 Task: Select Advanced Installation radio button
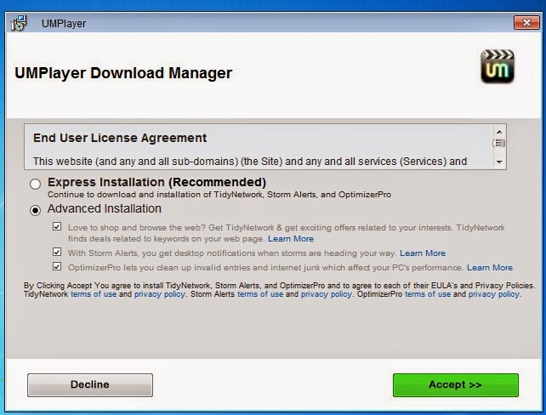pyautogui.click(x=35, y=210)
